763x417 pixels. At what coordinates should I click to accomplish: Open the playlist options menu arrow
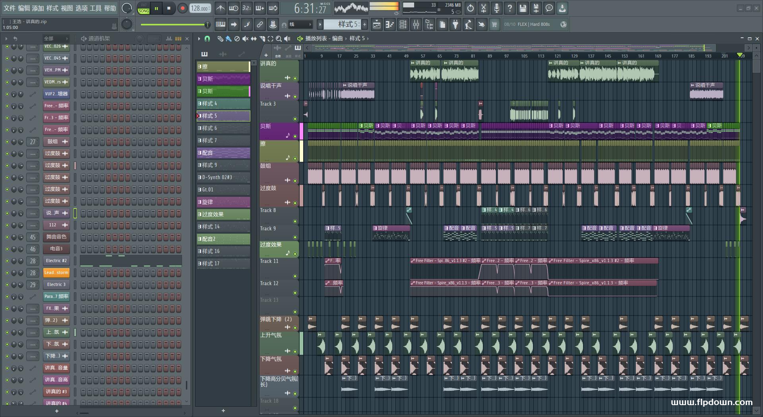(199, 39)
